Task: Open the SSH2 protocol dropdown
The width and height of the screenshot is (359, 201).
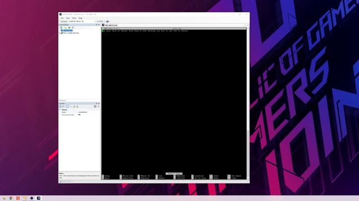Action: click(x=102, y=21)
